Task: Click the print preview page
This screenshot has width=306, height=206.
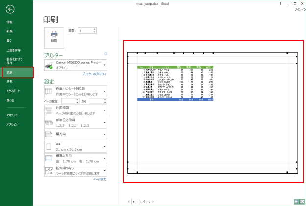Action: (x=212, y=113)
